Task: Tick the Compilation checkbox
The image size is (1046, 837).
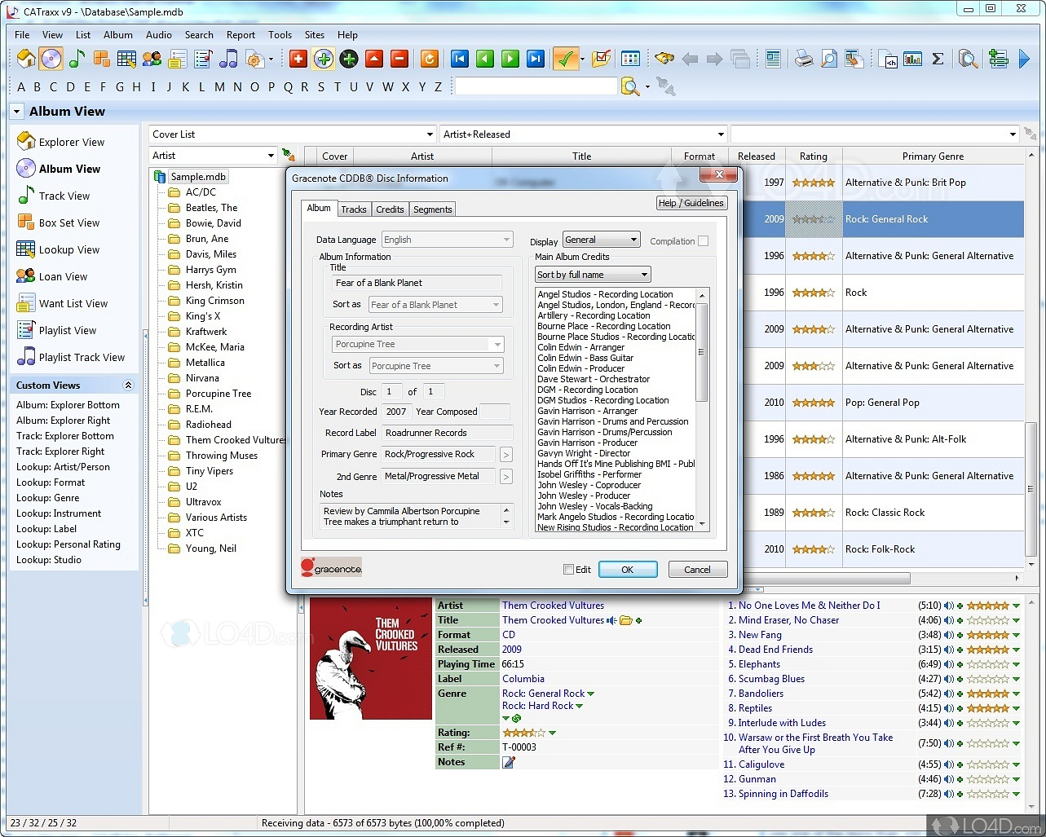Action: point(703,241)
